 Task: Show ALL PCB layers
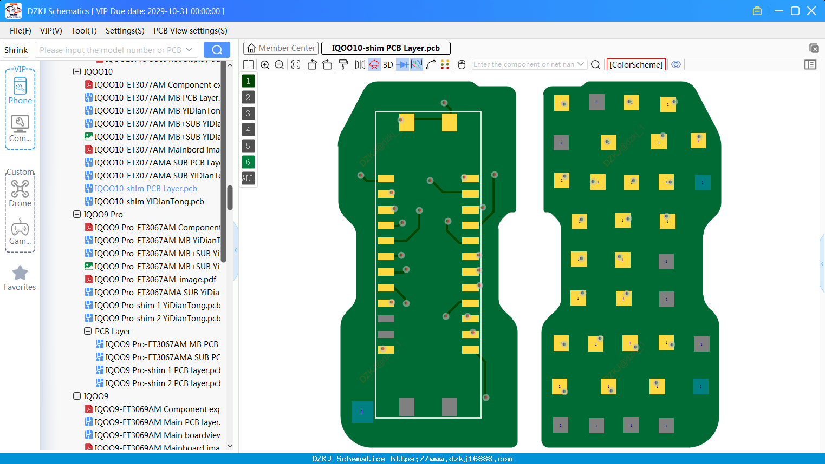pos(248,178)
